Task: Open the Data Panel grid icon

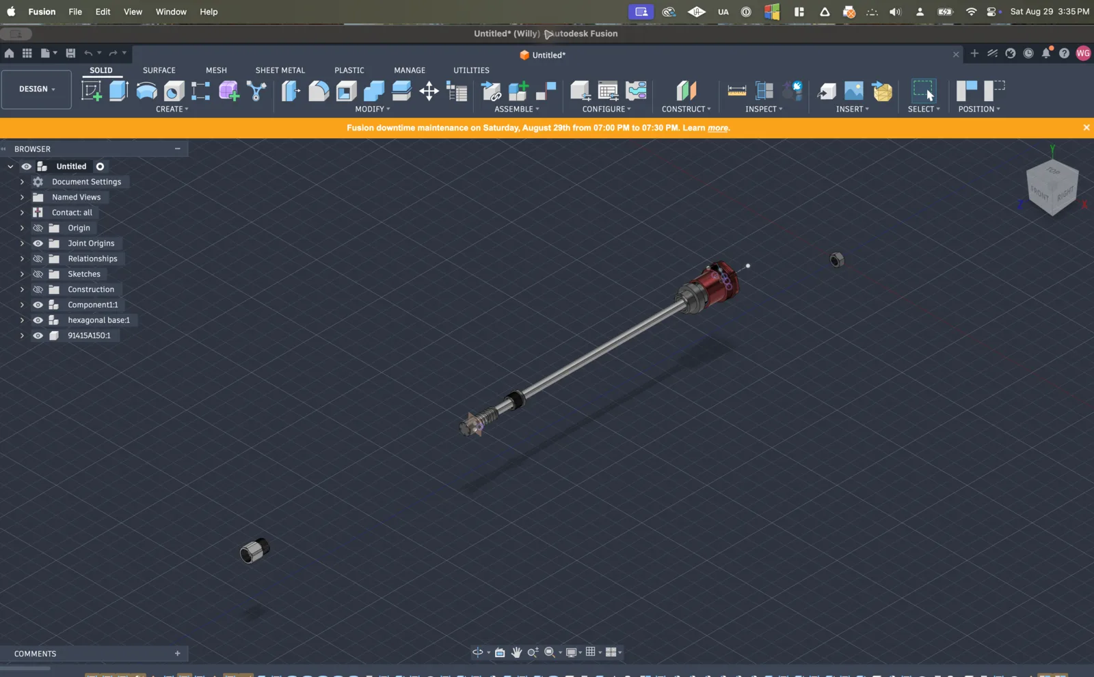Action: click(27, 53)
